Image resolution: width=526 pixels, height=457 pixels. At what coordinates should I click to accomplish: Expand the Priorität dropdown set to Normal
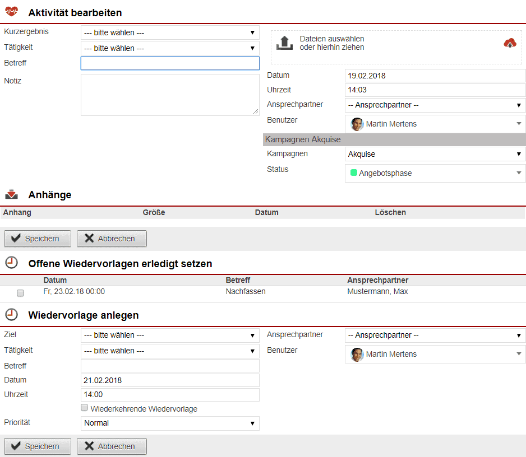click(x=170, y=423)
